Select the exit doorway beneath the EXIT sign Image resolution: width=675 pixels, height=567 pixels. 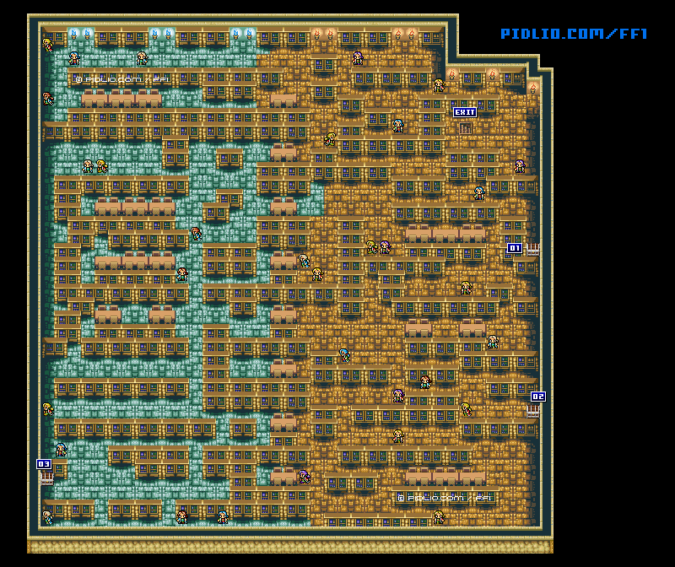coord(466,128)
